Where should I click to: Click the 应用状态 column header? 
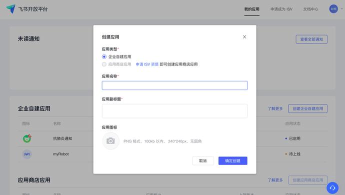pyautogui.click(x=293, y=123)
